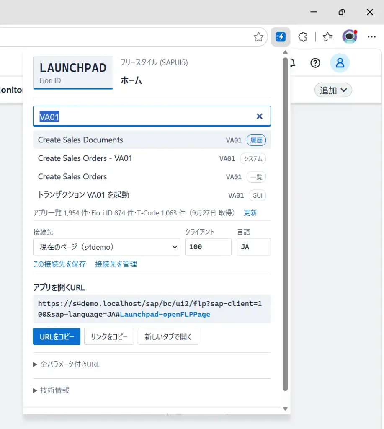Click the favorite star icon in address bar

(x=258, y=37)
